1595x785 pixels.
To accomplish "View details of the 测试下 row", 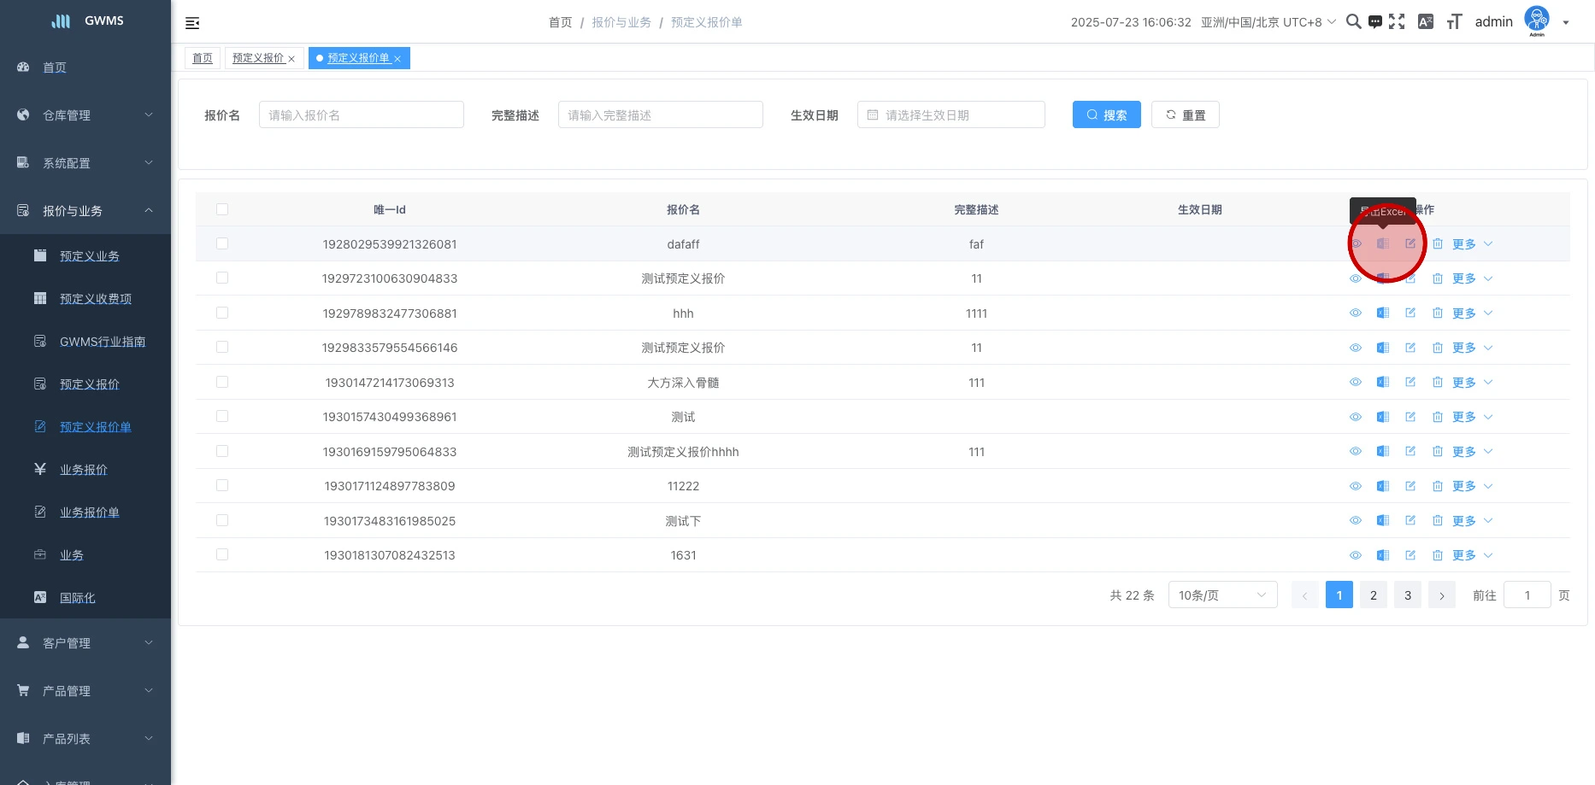I will 1356,521.
